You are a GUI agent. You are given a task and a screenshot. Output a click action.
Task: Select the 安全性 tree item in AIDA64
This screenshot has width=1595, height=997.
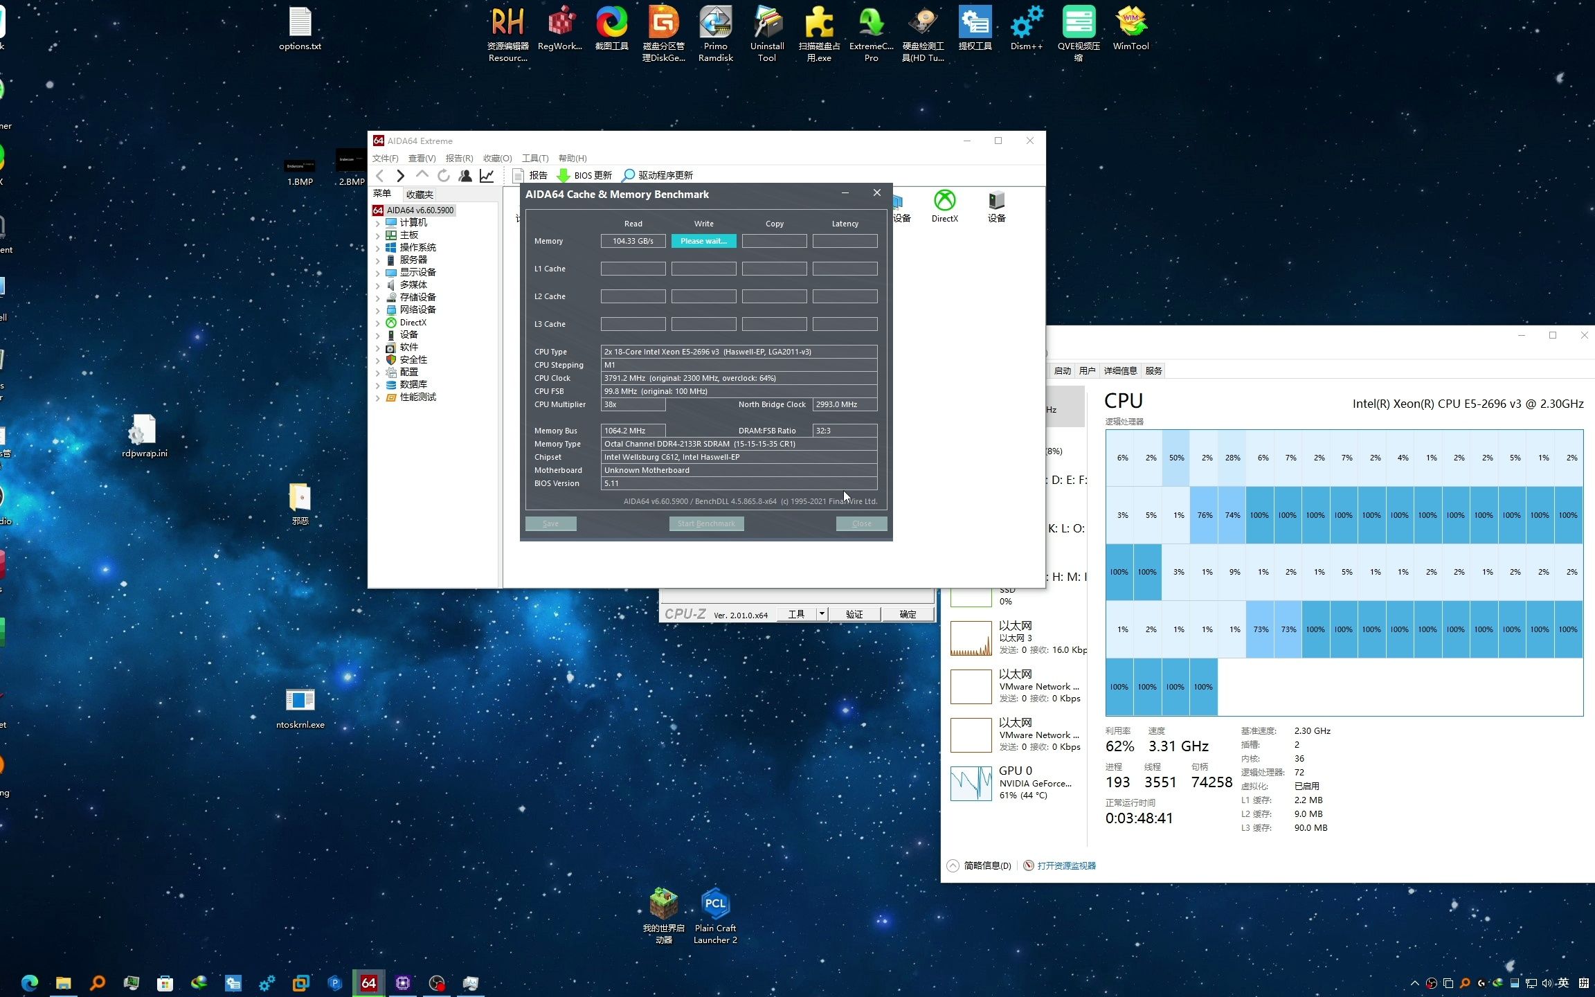point(413,360)
